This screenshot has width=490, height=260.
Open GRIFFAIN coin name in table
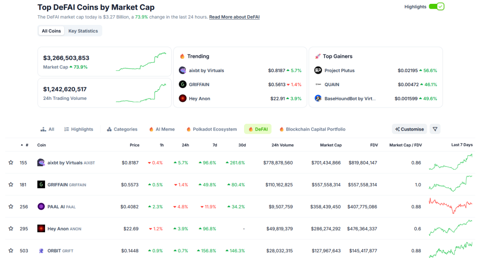(x=57, y=185)
